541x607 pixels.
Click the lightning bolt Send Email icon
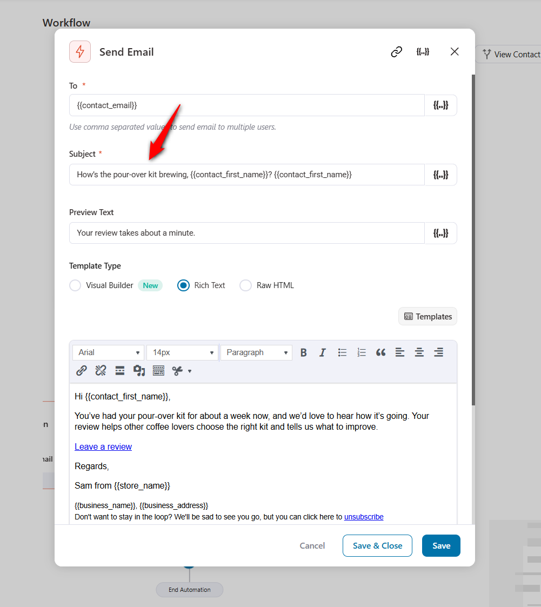tap(80, 51)
